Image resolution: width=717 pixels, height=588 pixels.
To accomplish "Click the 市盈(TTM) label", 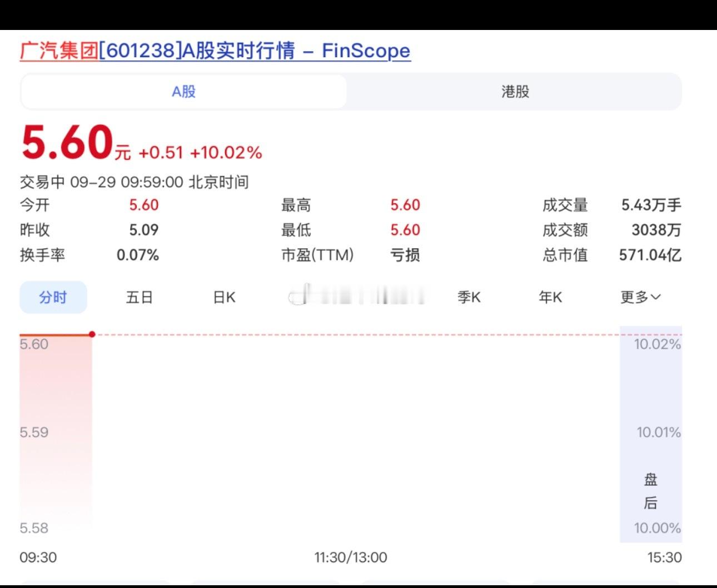I will 317,255.
